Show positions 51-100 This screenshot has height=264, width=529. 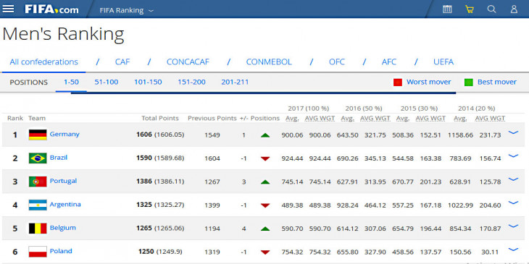pyautogui.click(x=107, y=82)
